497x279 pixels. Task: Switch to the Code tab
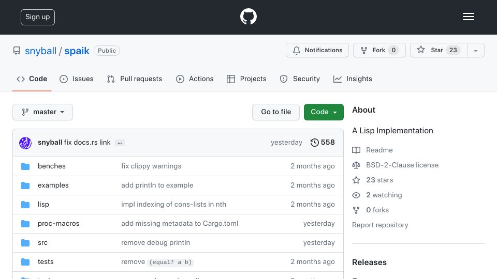point(32,79)
